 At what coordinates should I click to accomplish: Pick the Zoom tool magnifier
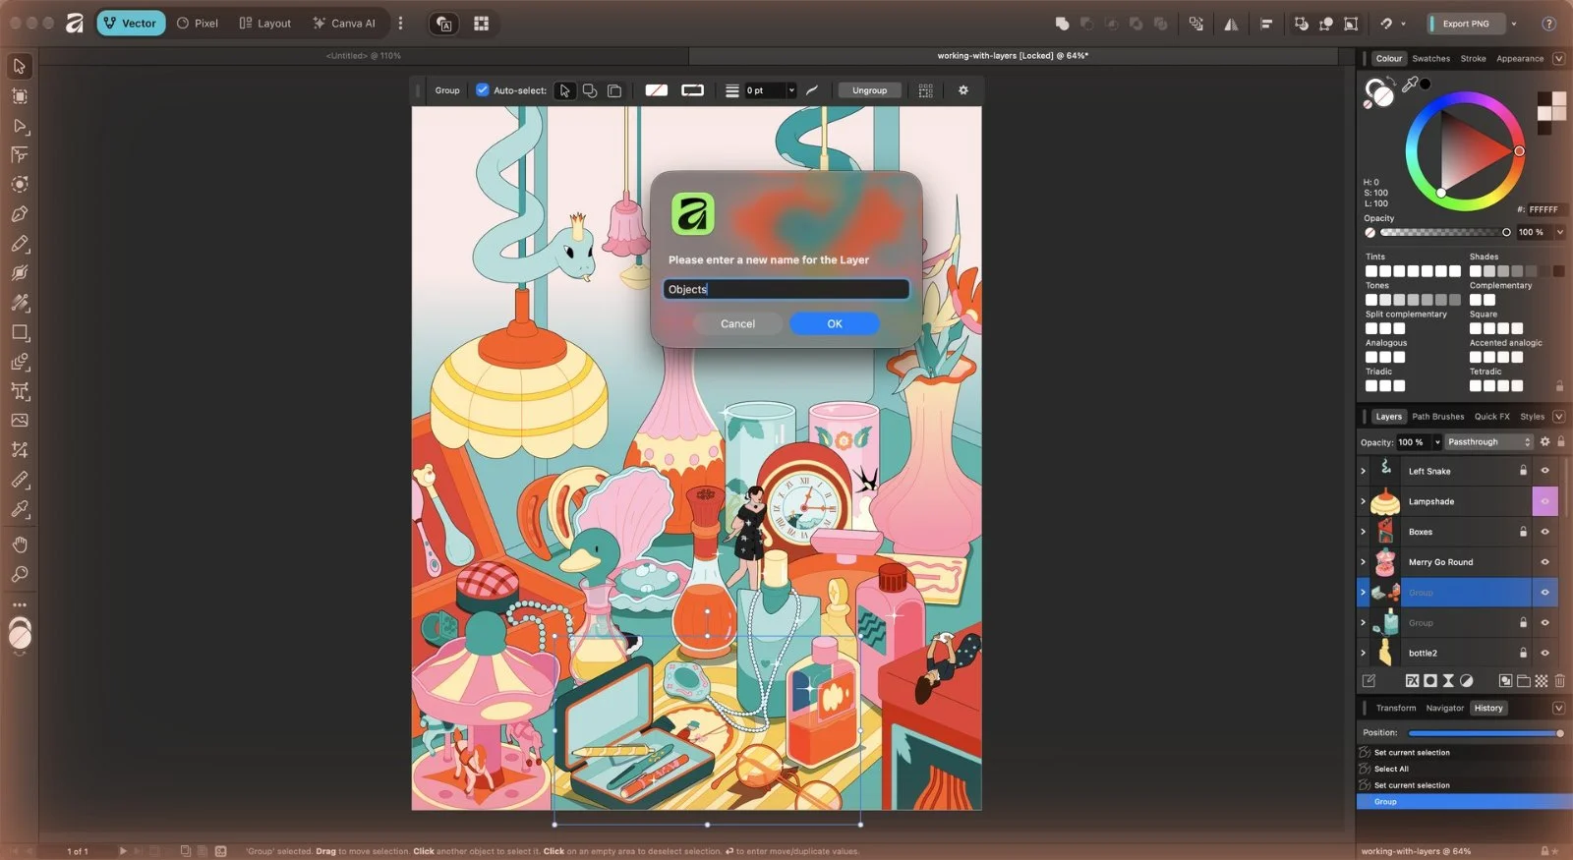19,574
